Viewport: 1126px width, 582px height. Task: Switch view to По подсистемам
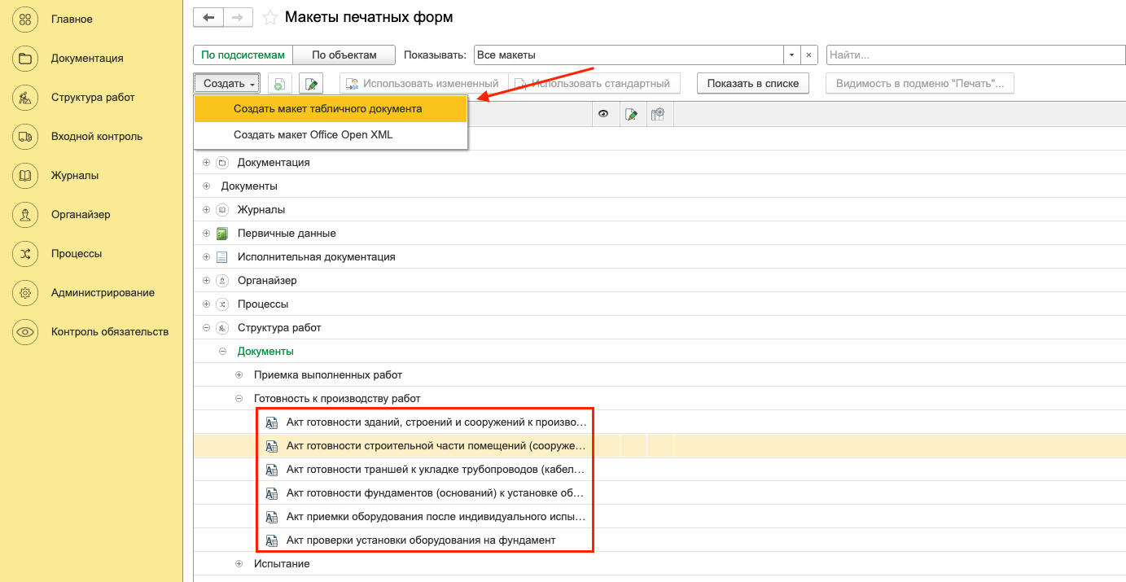[243, 55]
